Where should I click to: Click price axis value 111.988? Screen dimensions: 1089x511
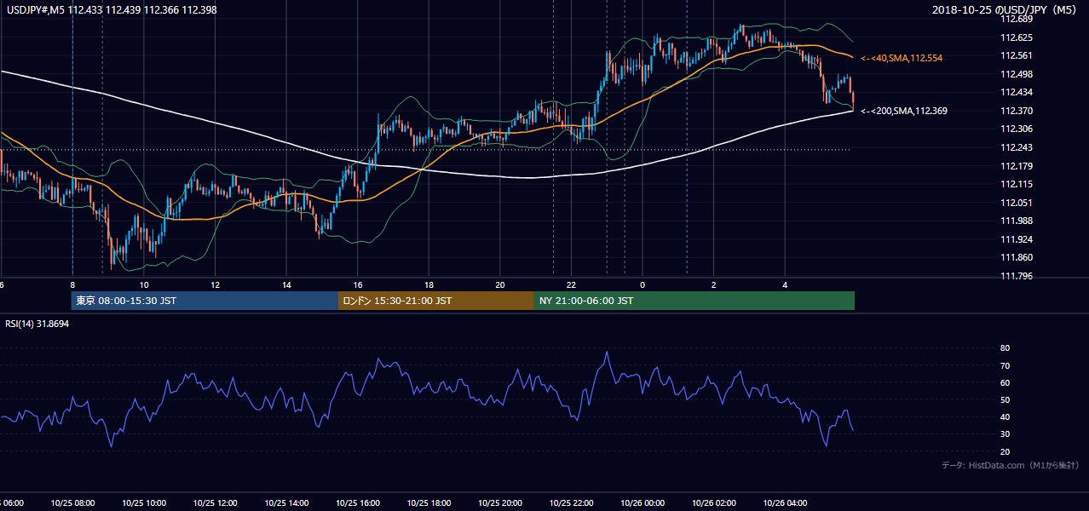tap(1016, 221)
